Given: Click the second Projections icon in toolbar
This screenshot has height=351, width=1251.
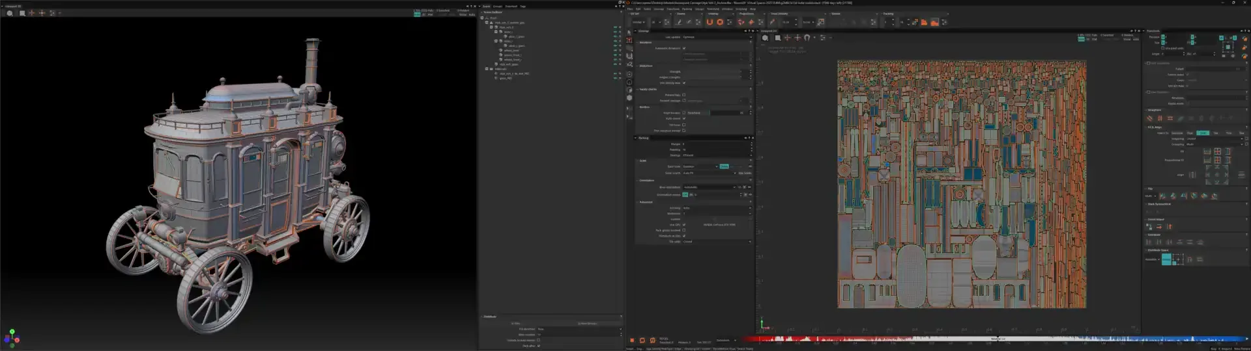Looking at the screenshot, I should pyautogui.click(x=751, y=22).
